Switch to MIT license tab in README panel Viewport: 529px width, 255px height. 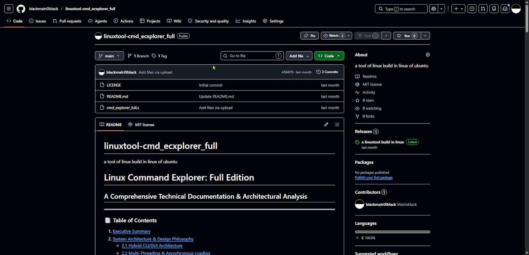pos(141,125)
